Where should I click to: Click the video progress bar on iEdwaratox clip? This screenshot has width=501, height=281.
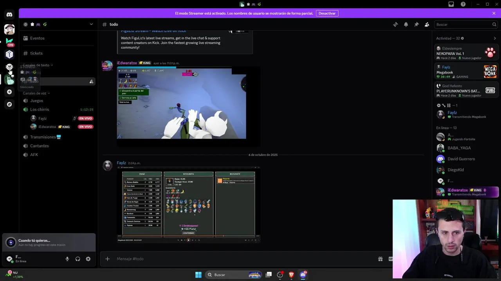click(x=174, y=67)
